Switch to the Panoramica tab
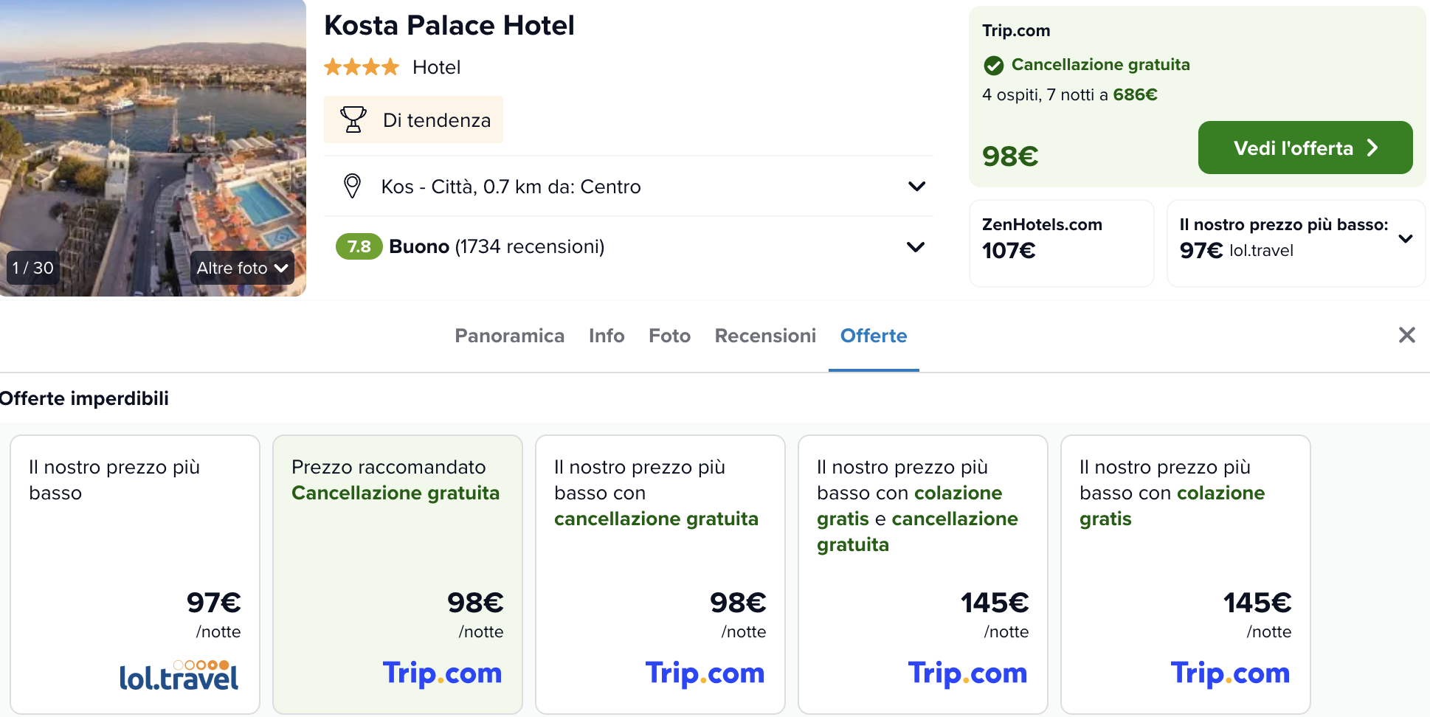This screenshot has width=1430, height=717. [x=509, y=336]
